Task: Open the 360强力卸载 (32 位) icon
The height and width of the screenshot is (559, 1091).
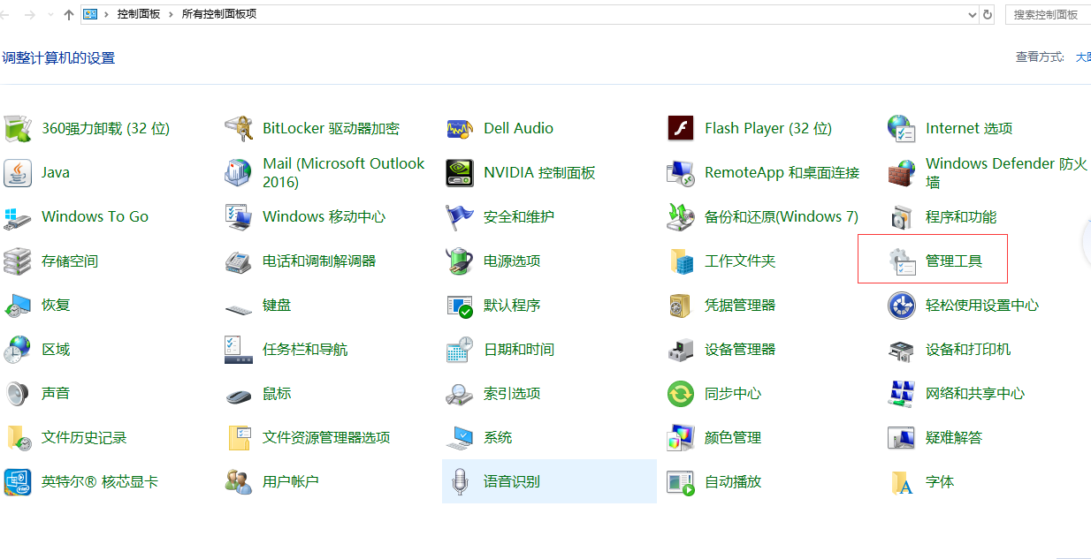Action: pos(18,128)
